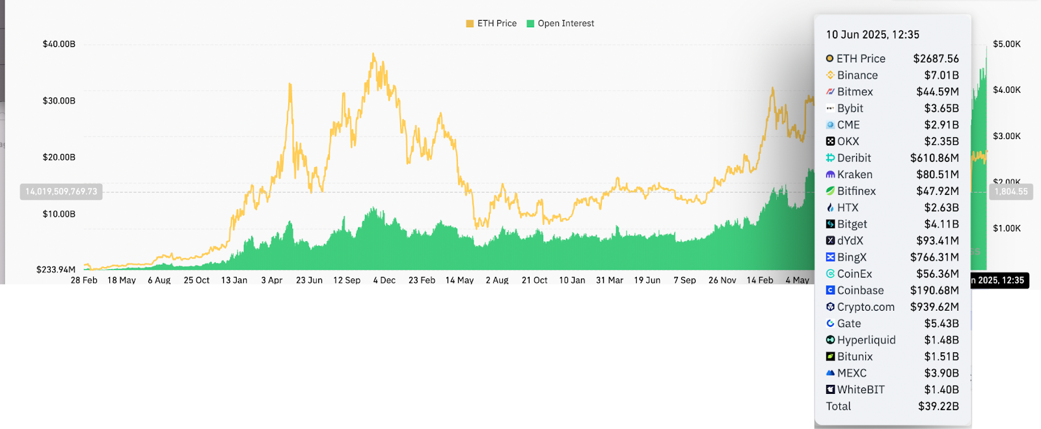Click the Coinbase exchange icon
The height and width of the screenshot is (429, 1041).
(830, 291)
